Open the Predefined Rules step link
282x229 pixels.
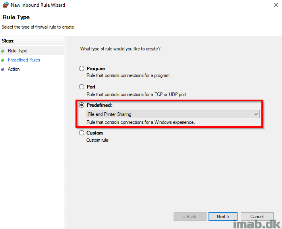click(24, 60)
